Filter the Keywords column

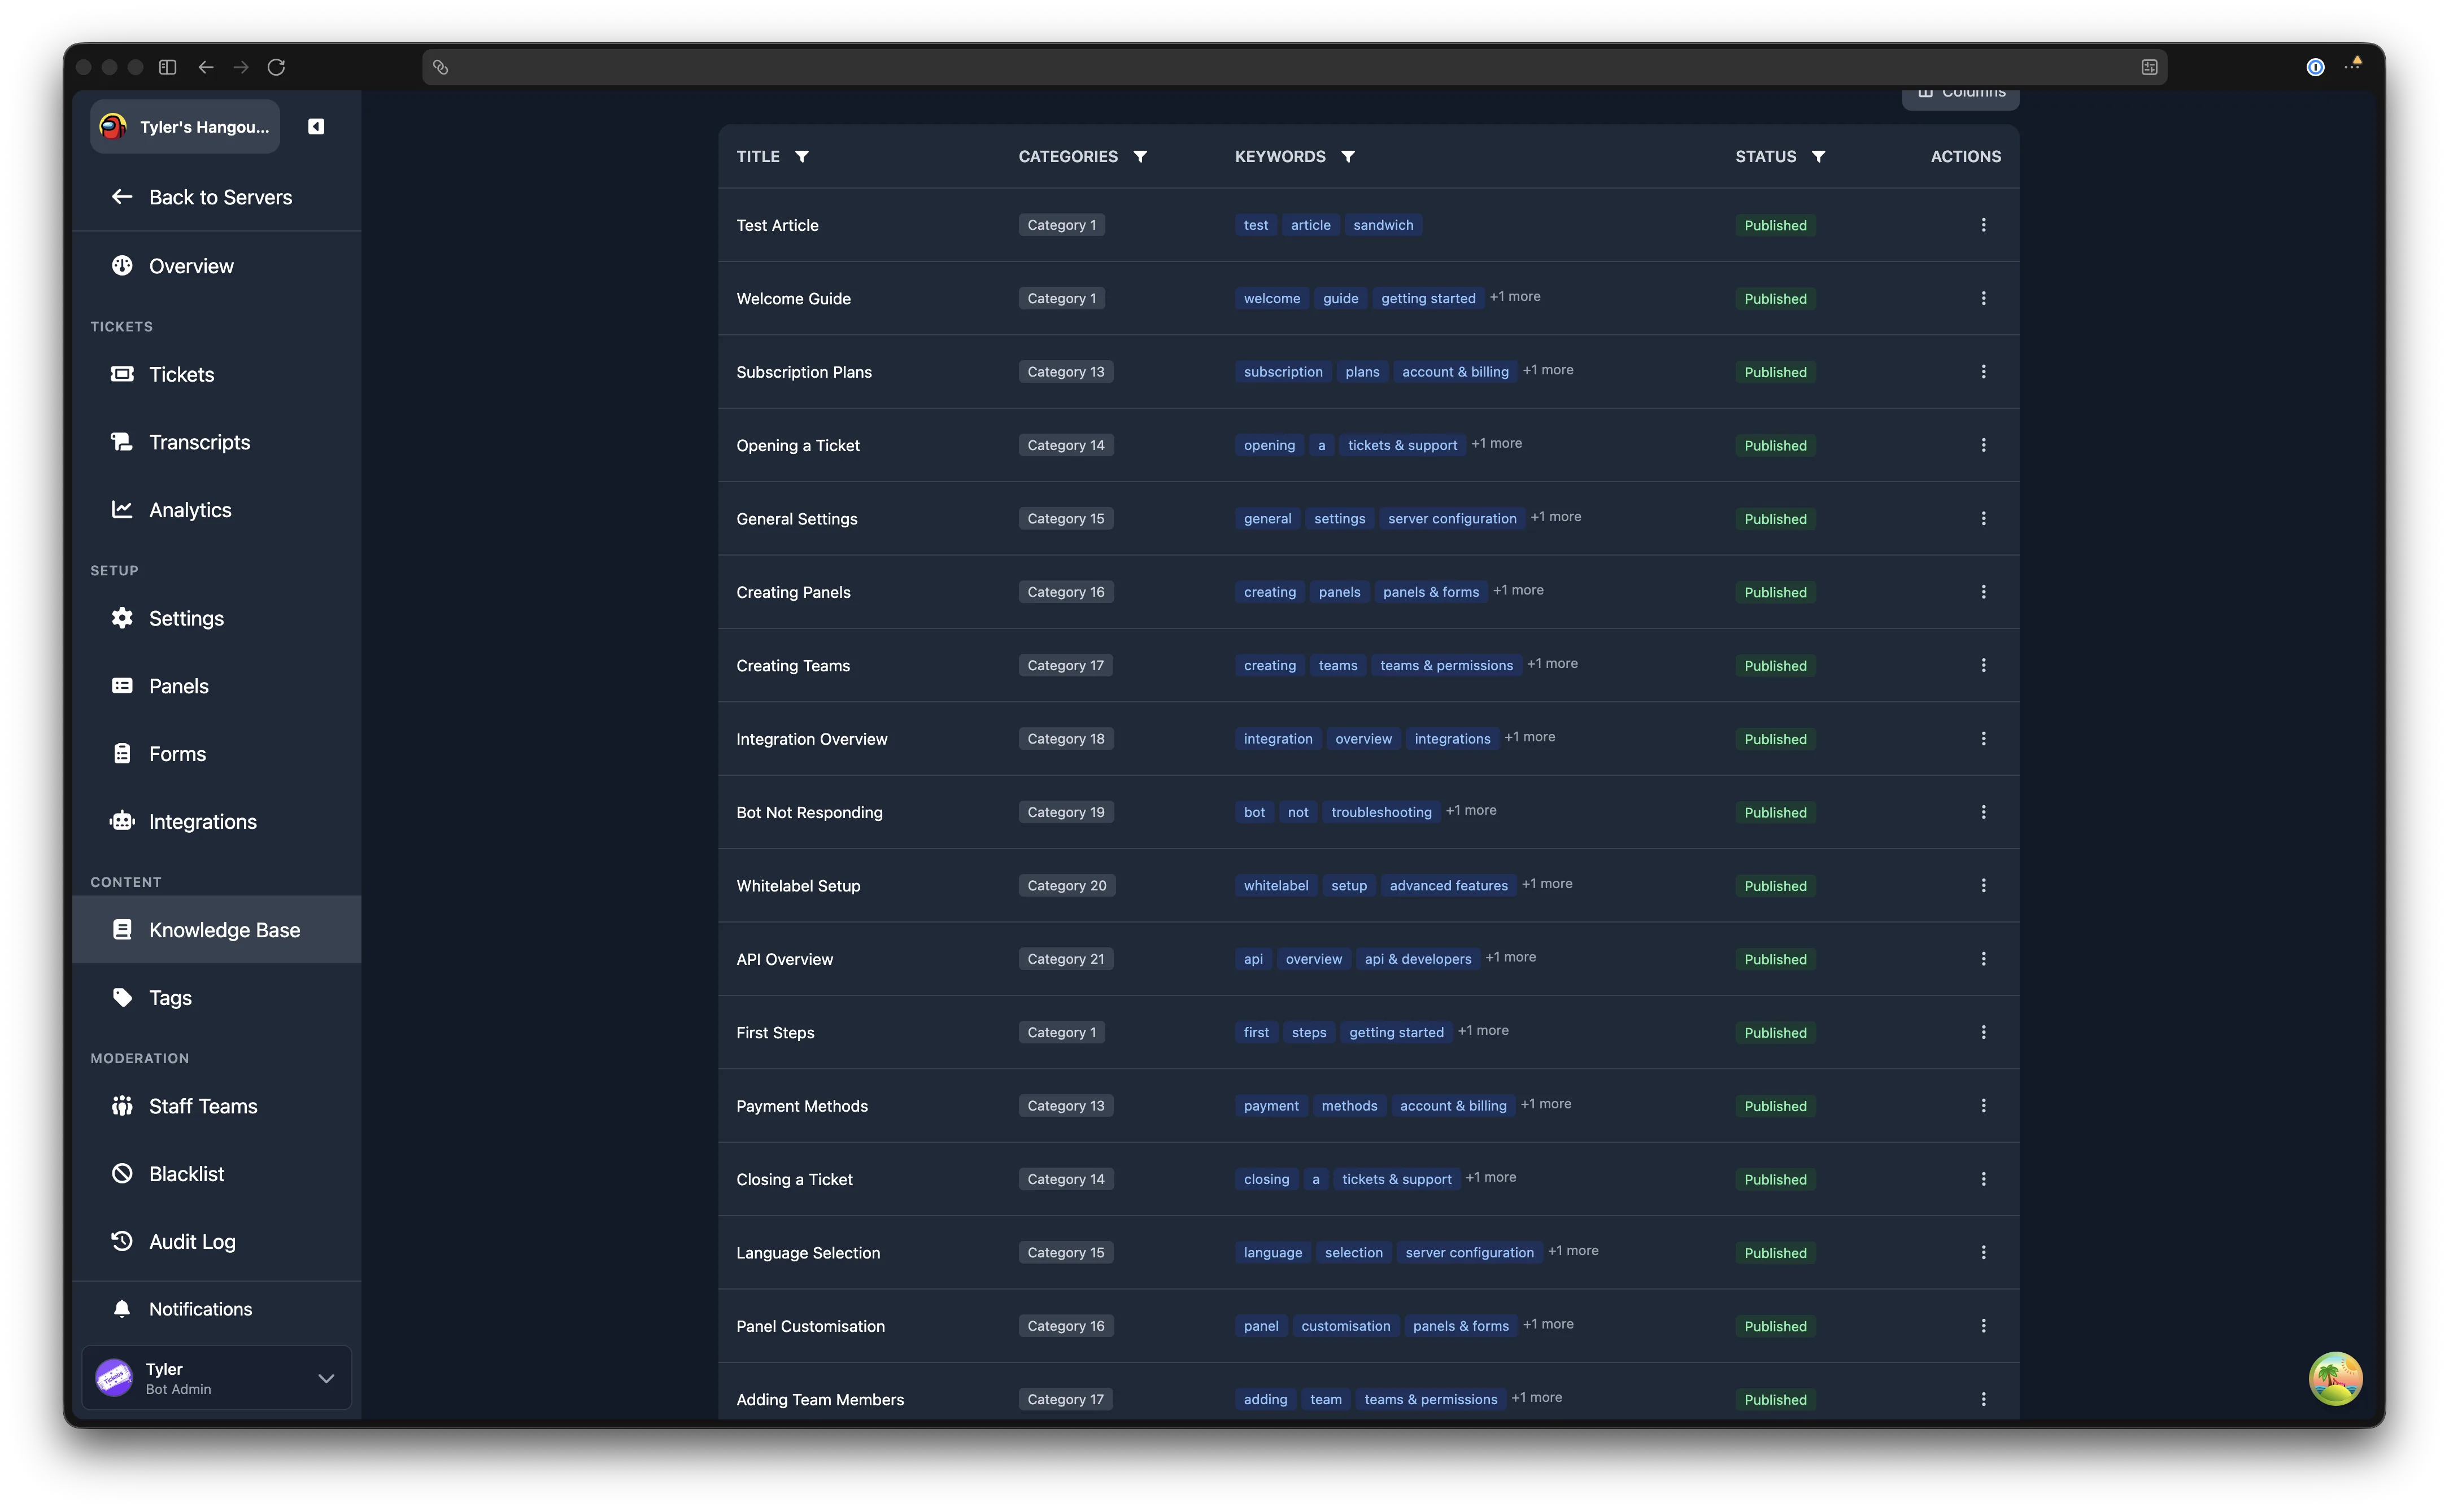[1349, 157]
